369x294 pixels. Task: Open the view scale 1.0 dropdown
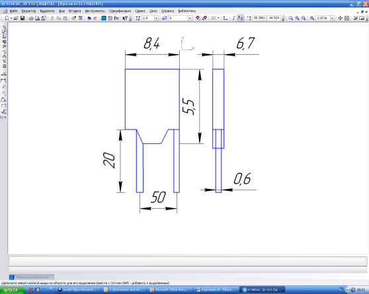156,18
